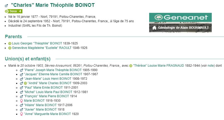
Task: Open "Pierre" Joseph Marie Théophile BOINOT's page
Action: point(53,70)
